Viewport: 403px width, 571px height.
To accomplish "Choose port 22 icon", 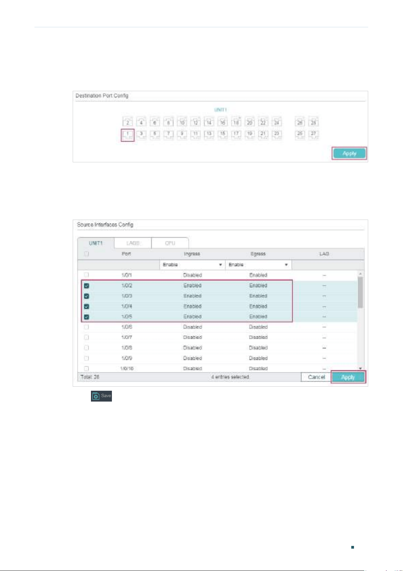I will [x=263, y=122].
